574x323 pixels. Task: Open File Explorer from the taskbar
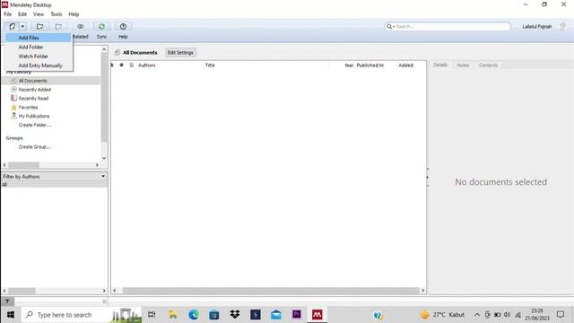coord(173,315)
